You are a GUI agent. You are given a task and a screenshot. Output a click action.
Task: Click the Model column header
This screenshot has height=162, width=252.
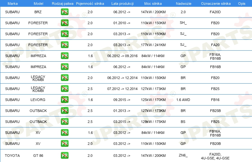pos(38,4)
